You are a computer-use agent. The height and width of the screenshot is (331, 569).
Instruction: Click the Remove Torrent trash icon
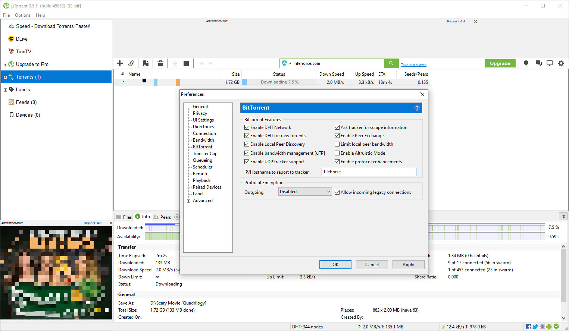[160, 63]
